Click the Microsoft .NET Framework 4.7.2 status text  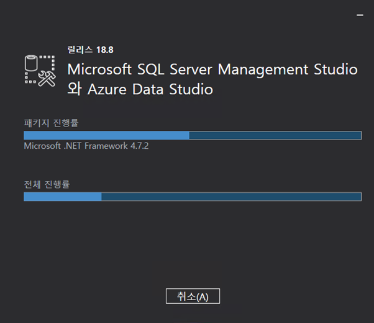click(x=86, y=146)
